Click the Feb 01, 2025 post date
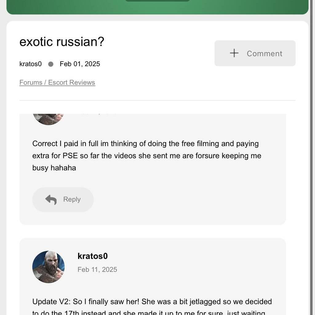This screenshot has width=315, height=315. (80, 64)
